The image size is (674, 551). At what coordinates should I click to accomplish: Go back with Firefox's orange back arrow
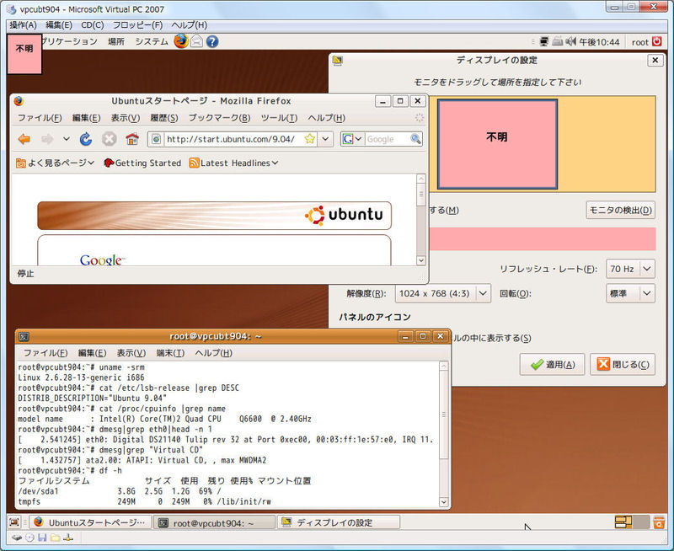click(24, 139)
